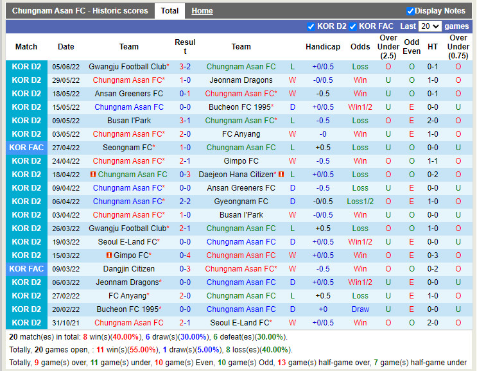Click the Handicap column header
The height and width of the screenshot is (371, 477).
point(323,47)
